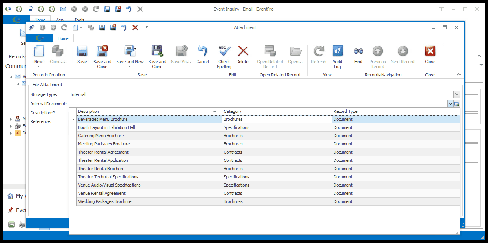Select the Meeting Packages Brochure row
488x243 pixels.
268,144
